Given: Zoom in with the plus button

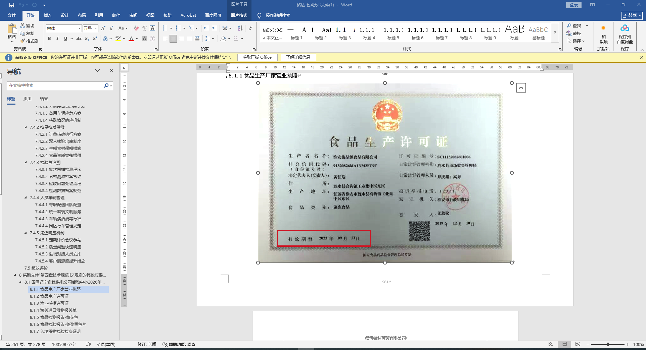Looking at the screenshot, I should click(x=627, y=344).
